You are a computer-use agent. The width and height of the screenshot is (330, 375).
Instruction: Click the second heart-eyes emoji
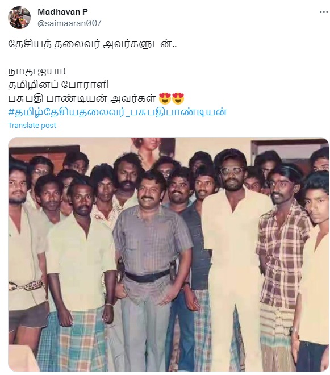click(x=178, y=98)
